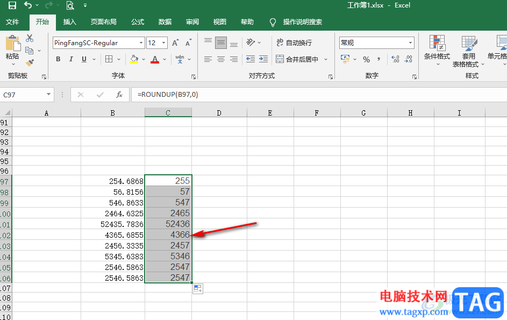Open font color dropdown arrow

[x=165, y=59]
